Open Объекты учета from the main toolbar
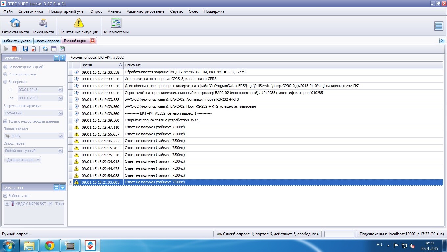Viewport: 447px width, 252px height. 15,26
